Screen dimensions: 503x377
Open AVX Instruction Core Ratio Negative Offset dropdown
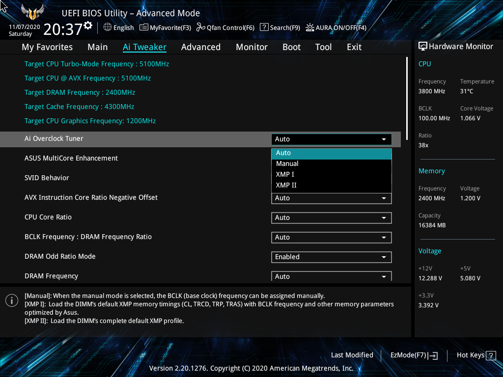click(332, 198)
